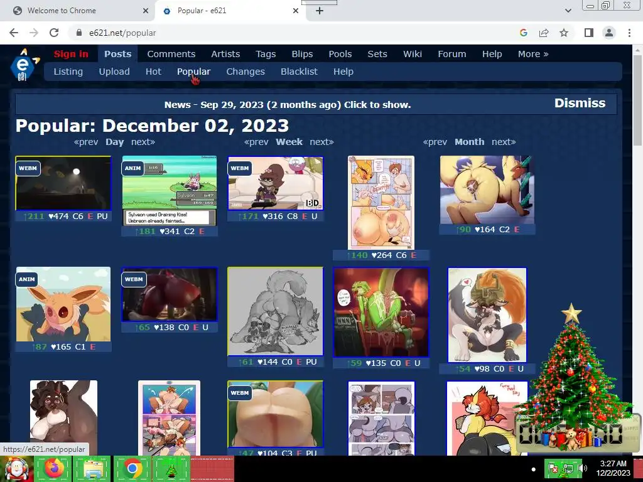Launch Firefox from the taskbar
The width and height of the screenshot is (643, 482).
53,469
